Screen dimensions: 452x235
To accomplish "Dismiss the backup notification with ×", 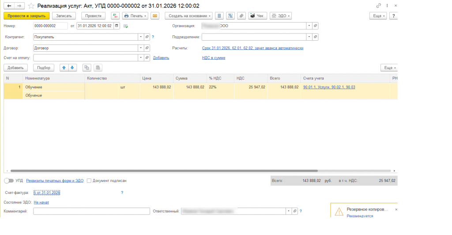I will [396, 210].
